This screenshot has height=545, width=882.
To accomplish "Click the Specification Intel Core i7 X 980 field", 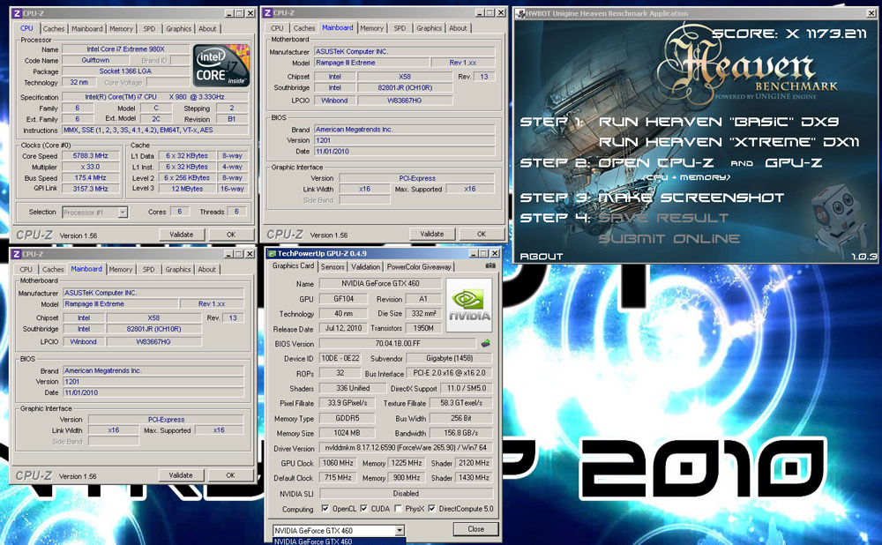I will (155, 97).
